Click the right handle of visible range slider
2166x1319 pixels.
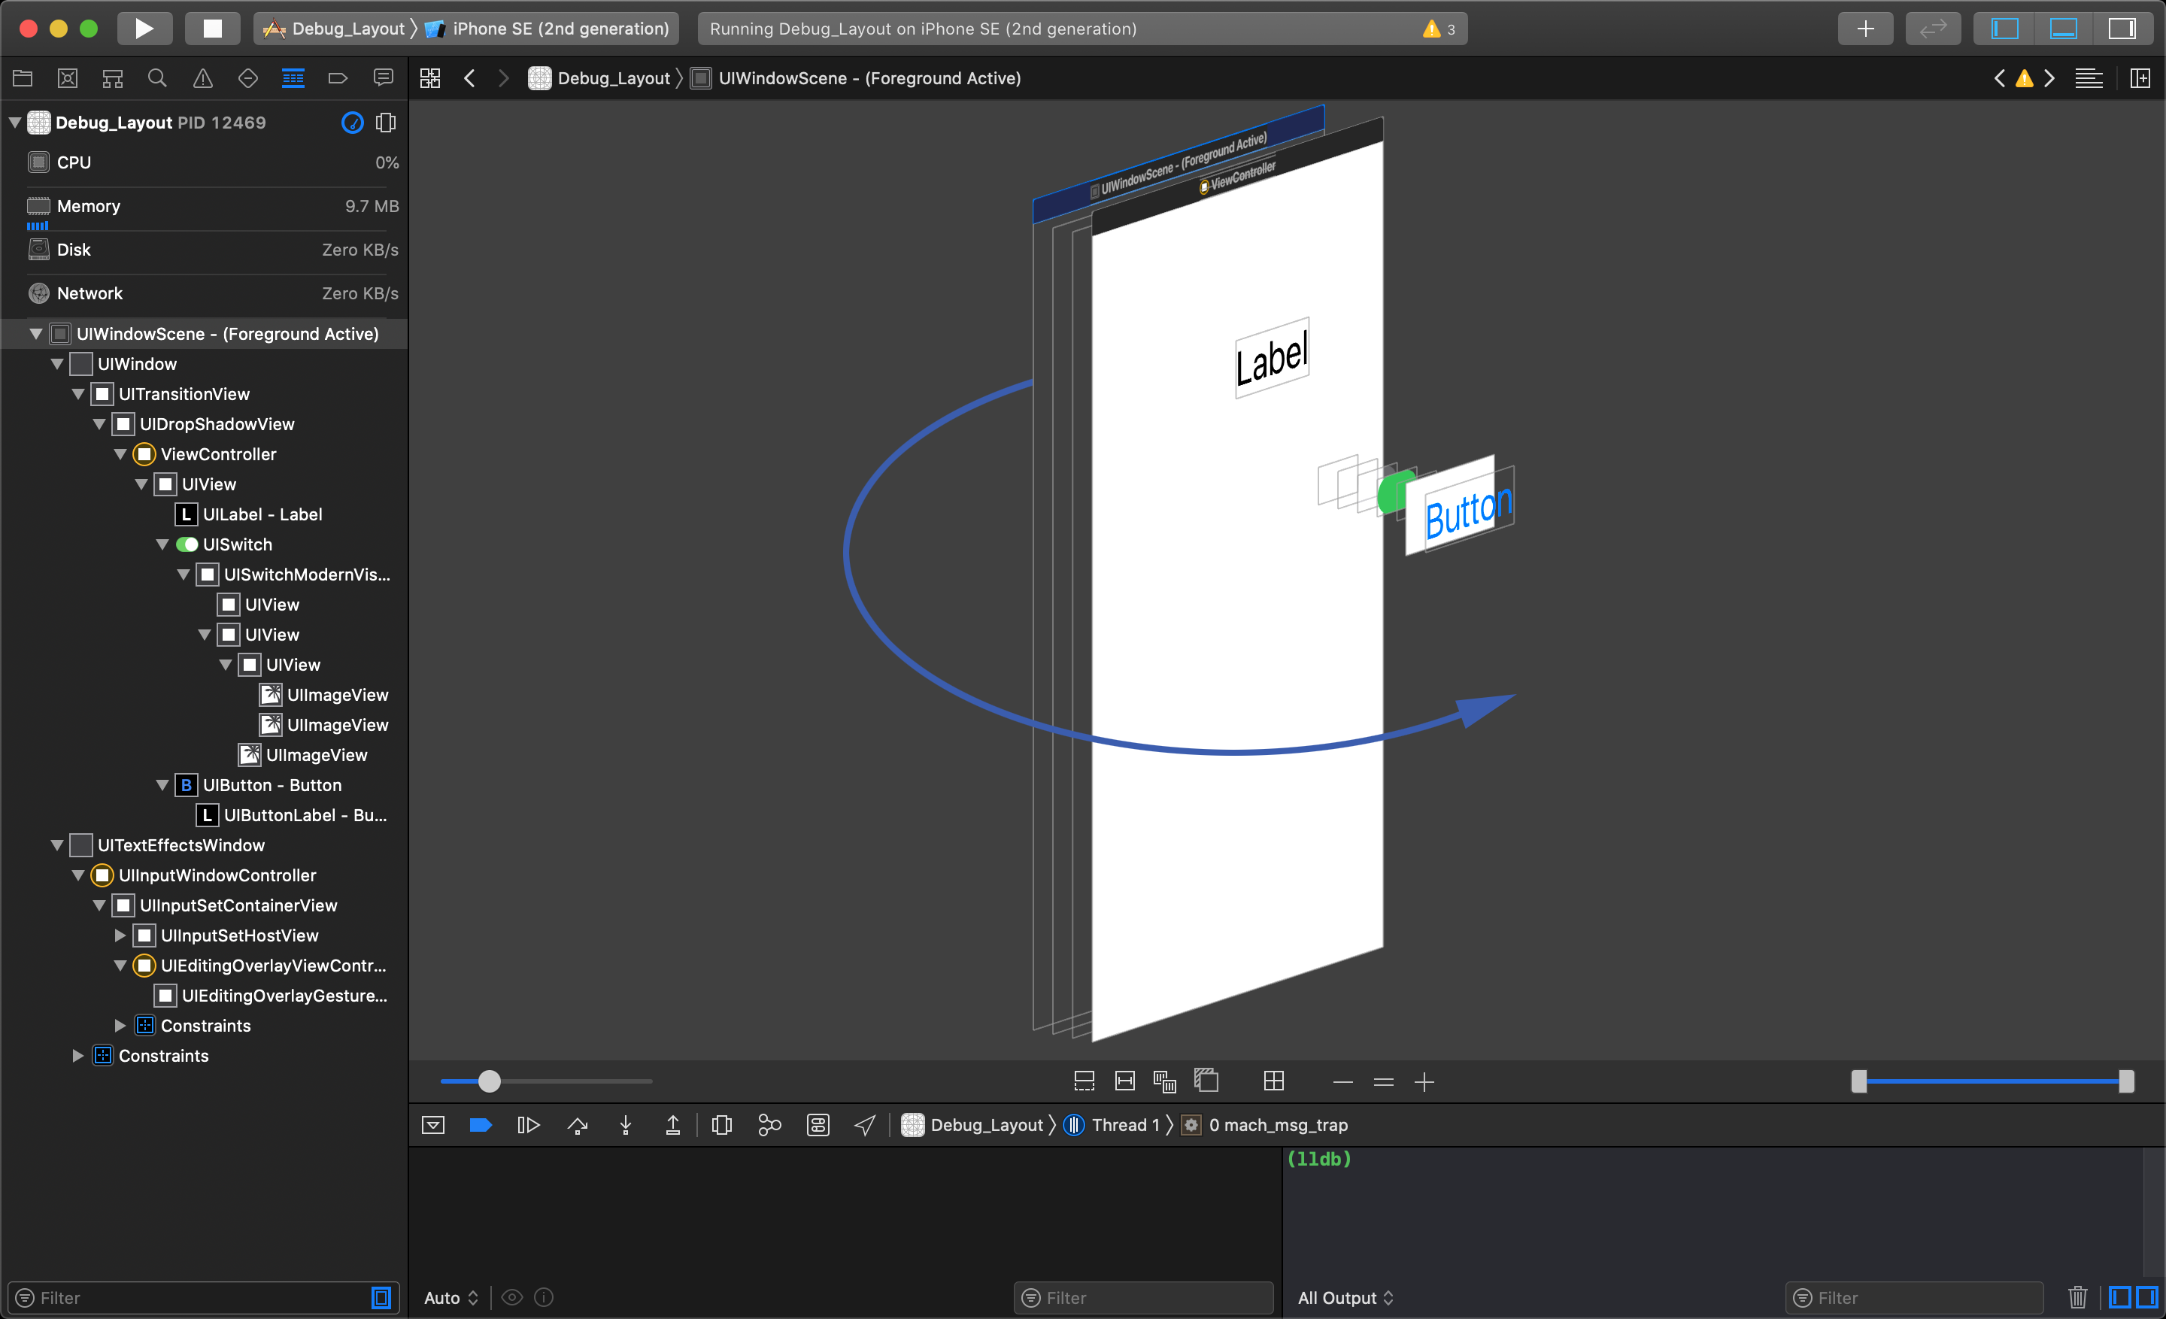pyautogui.click(x=2126, y=1081)
